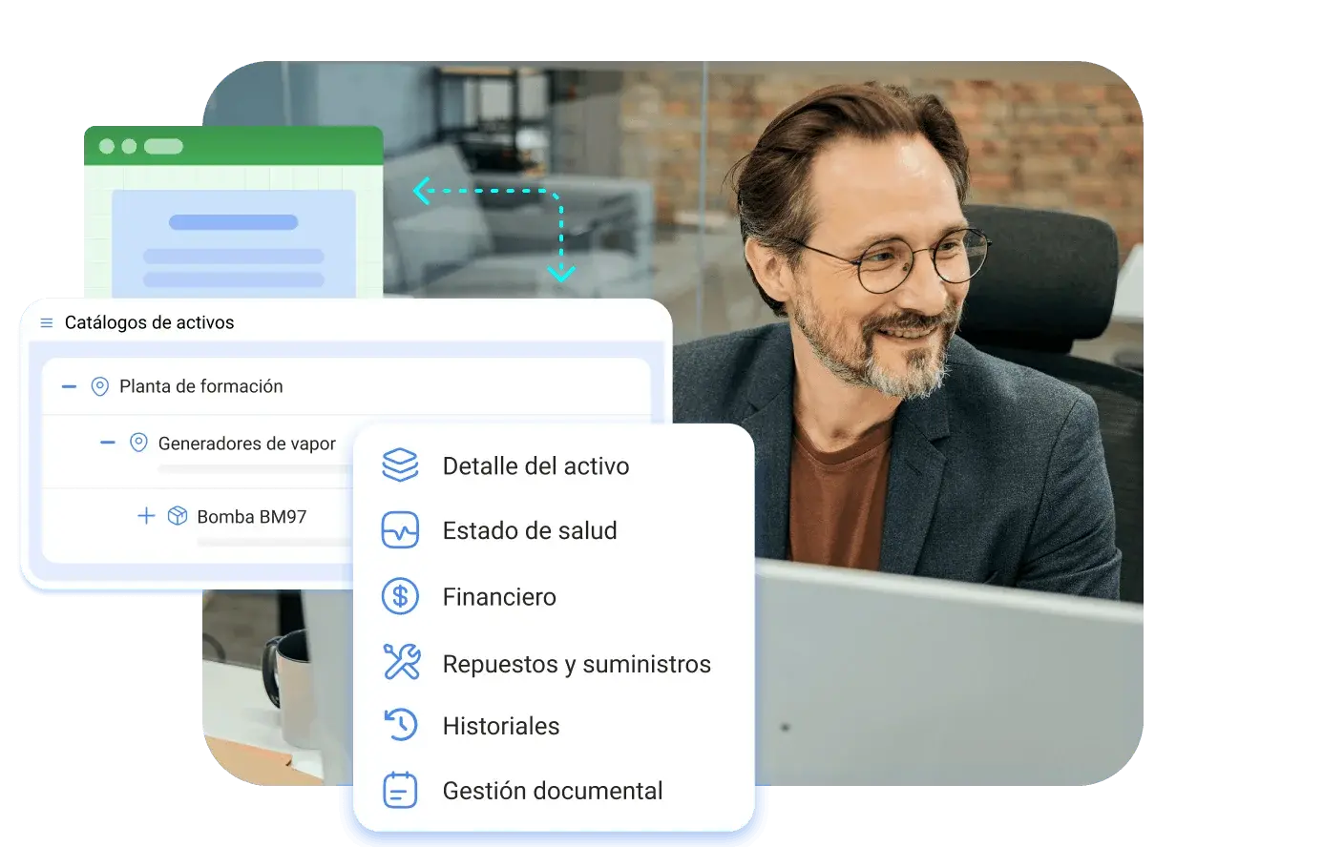Select the Planta de formación tree item
Screen dimensions: 1344x847
pyautogui.click(x=200, y=386)
